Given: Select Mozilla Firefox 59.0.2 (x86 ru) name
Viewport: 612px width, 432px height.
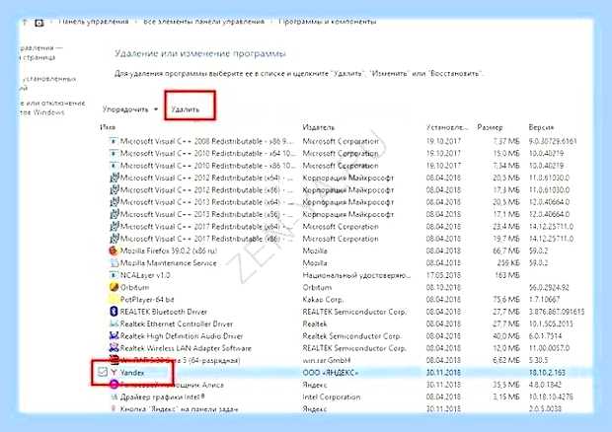Looking at the screenshot, I should click(169, 251).
